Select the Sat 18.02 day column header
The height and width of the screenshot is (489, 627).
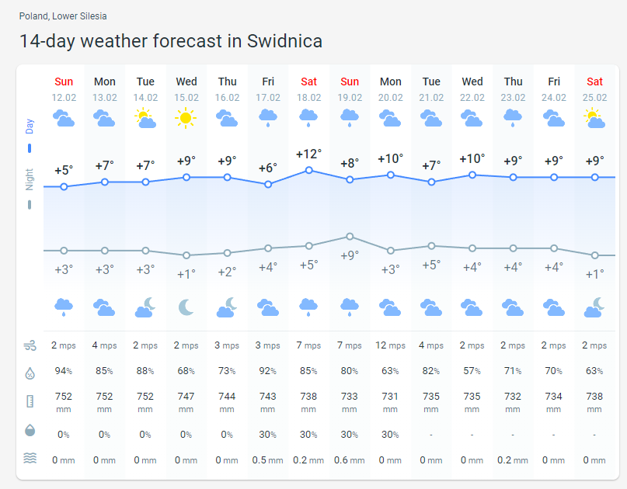tap(308, 88)
